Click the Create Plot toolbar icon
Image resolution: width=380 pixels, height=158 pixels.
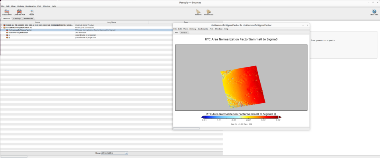[7, 12]
